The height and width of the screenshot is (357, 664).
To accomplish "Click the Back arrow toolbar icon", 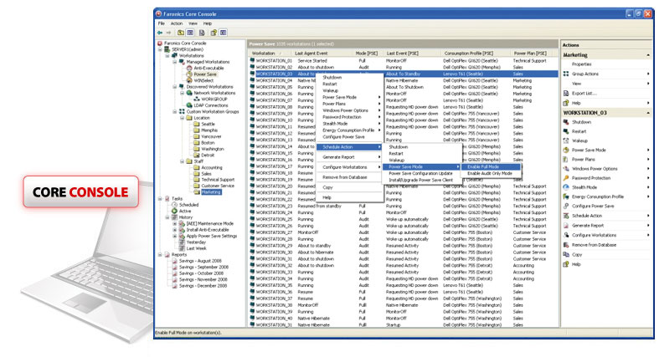I will click(x=161, y=32).
